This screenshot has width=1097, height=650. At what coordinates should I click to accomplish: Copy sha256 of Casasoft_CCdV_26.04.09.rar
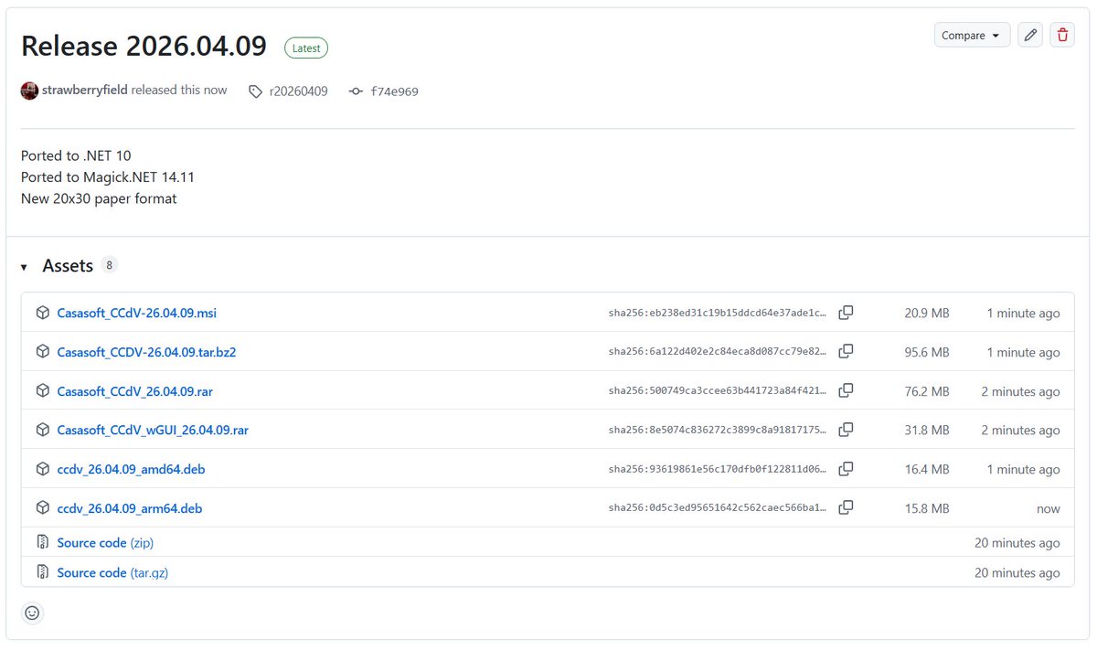click(x=847, y=390)
